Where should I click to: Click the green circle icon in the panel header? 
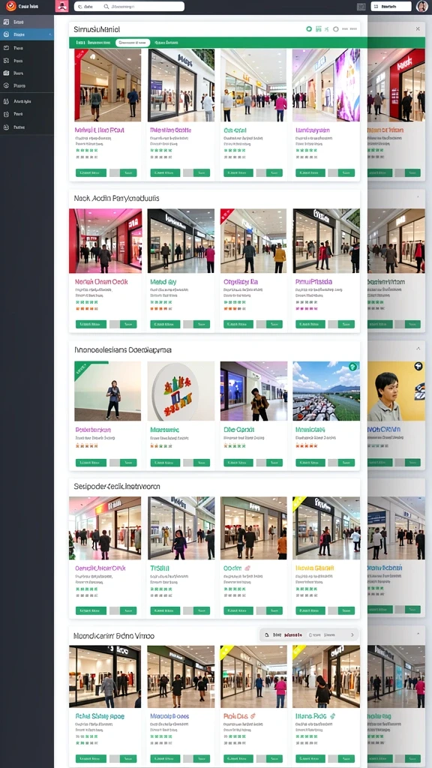coord(309,29)
